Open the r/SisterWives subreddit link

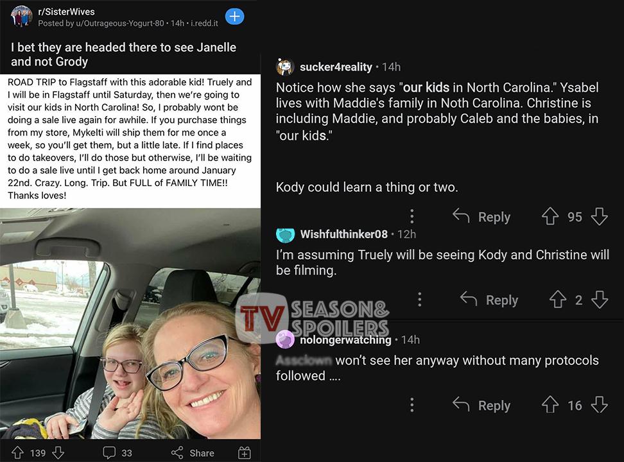tap(67, 12)
